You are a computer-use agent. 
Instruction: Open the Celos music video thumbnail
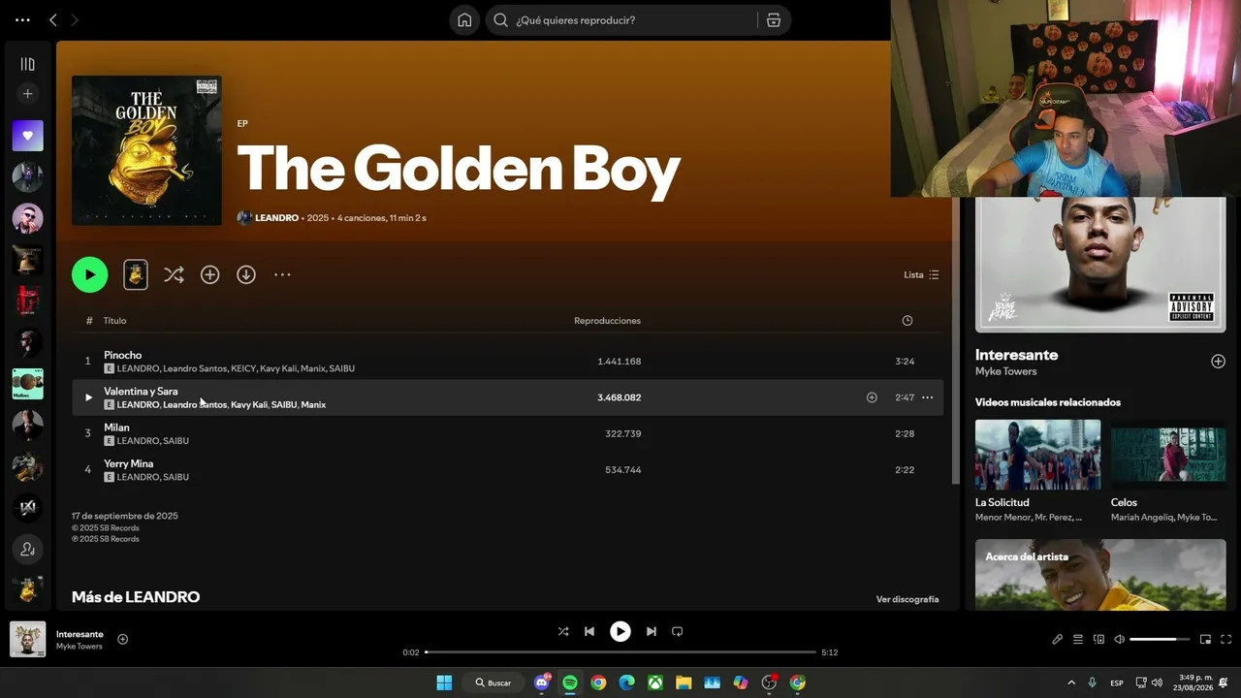[1168, 454]
